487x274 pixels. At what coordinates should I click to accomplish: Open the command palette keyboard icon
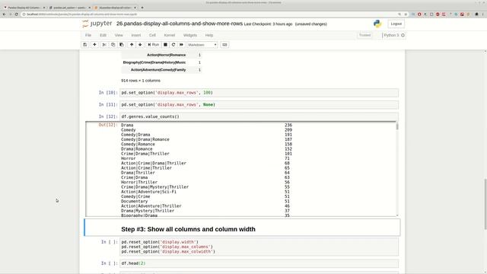pyautogui.click(x=224, y=45)
